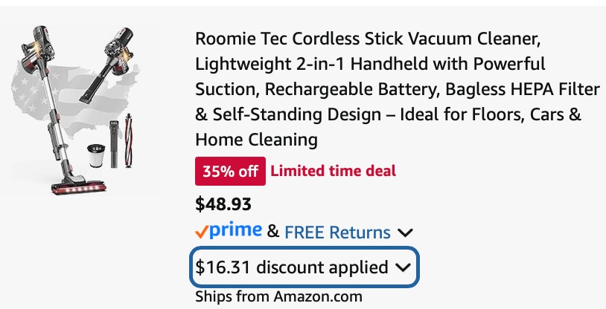Expand the FREE Returns chevron arrow

[x=405, y=232]
